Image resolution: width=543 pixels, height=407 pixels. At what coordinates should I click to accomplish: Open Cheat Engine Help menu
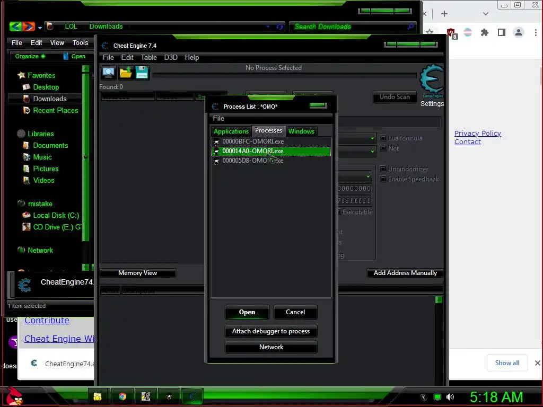192,57
